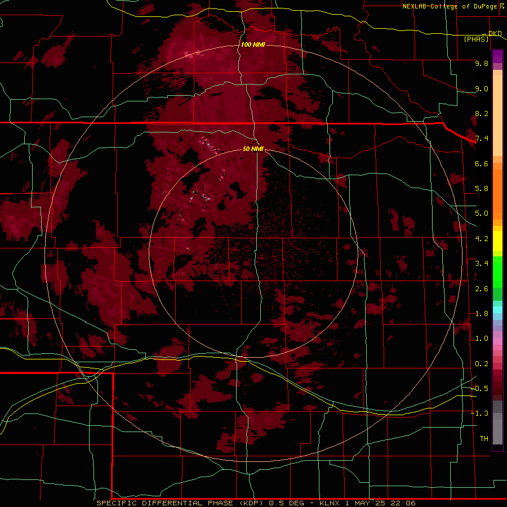
Task: Click the "NEXLAB-College of DuPage" header text
Action: coord(450,6)
